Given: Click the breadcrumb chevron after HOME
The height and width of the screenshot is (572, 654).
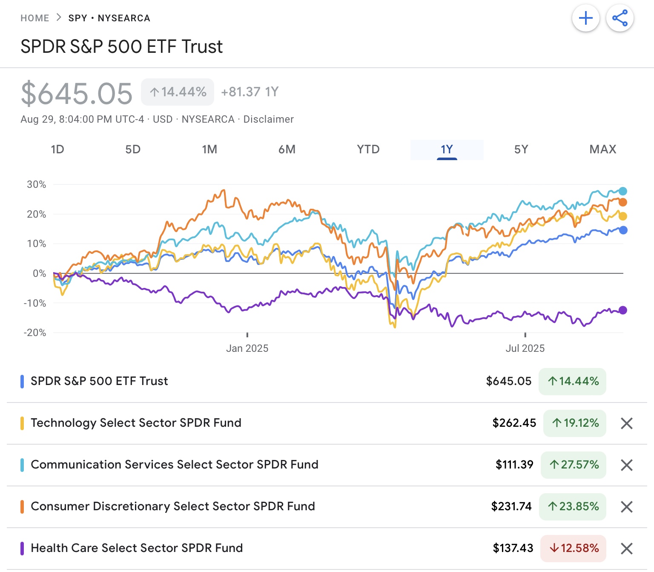Looking at the screenshot, I should (x=59, y=18).
